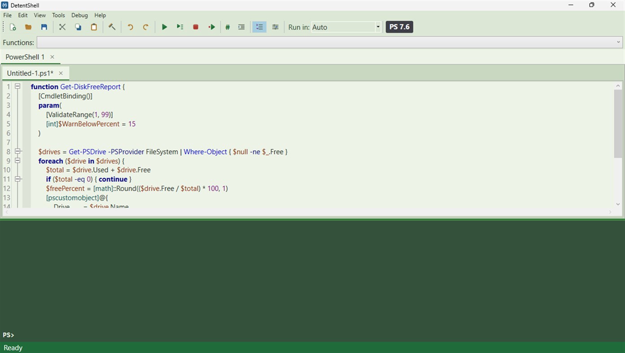
Task: Open the View menu
Action: 40,15
